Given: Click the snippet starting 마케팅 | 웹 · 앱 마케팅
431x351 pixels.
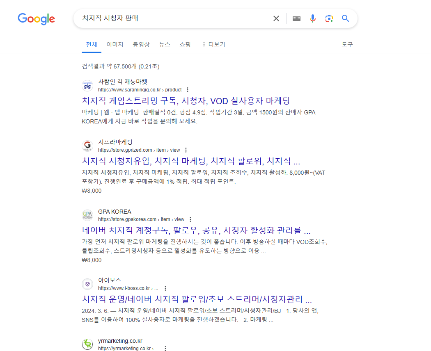Looking at the screenshot, I should click(x=199, y=117).
